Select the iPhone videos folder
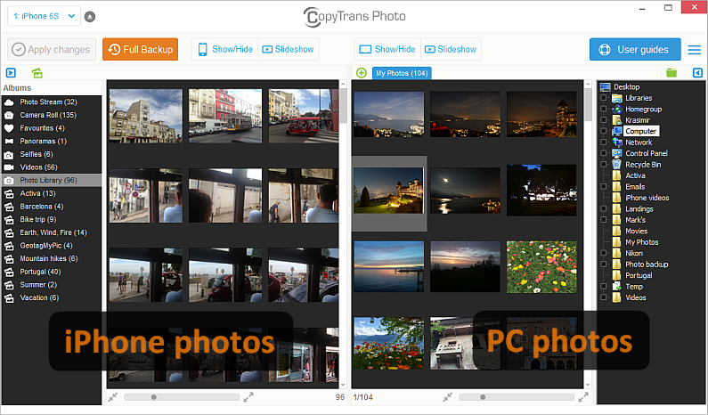 coord(647,198)
